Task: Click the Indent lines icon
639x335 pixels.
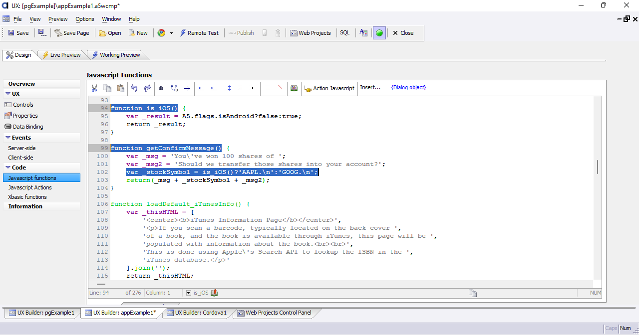Action: click(201, 88)
